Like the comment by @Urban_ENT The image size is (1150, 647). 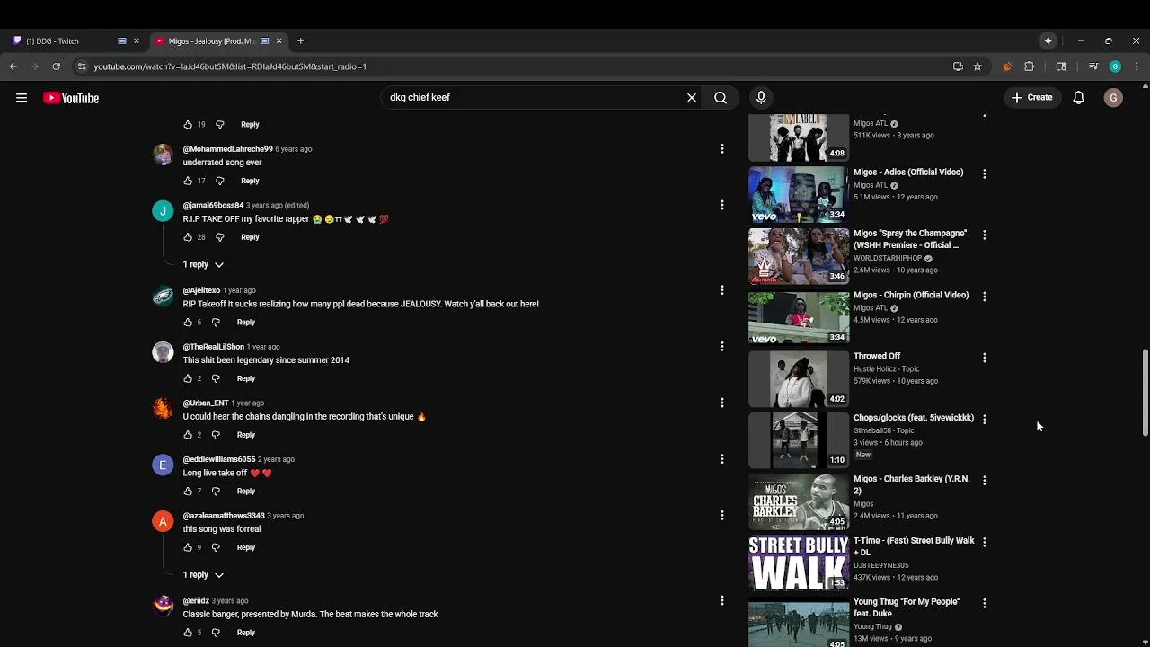pos(188,435)
